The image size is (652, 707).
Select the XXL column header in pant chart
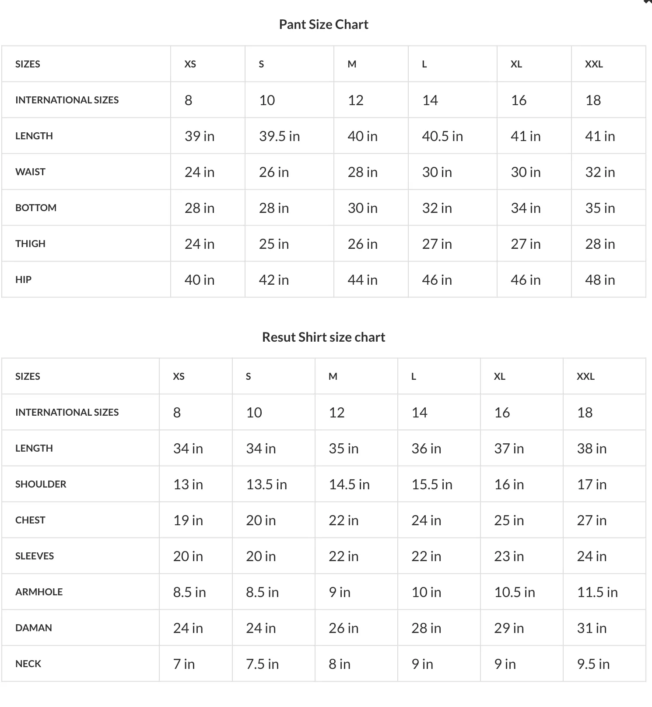click(594, 64)
